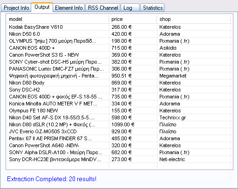Click the 598.00 € price cell

click(x=133, y=117)
